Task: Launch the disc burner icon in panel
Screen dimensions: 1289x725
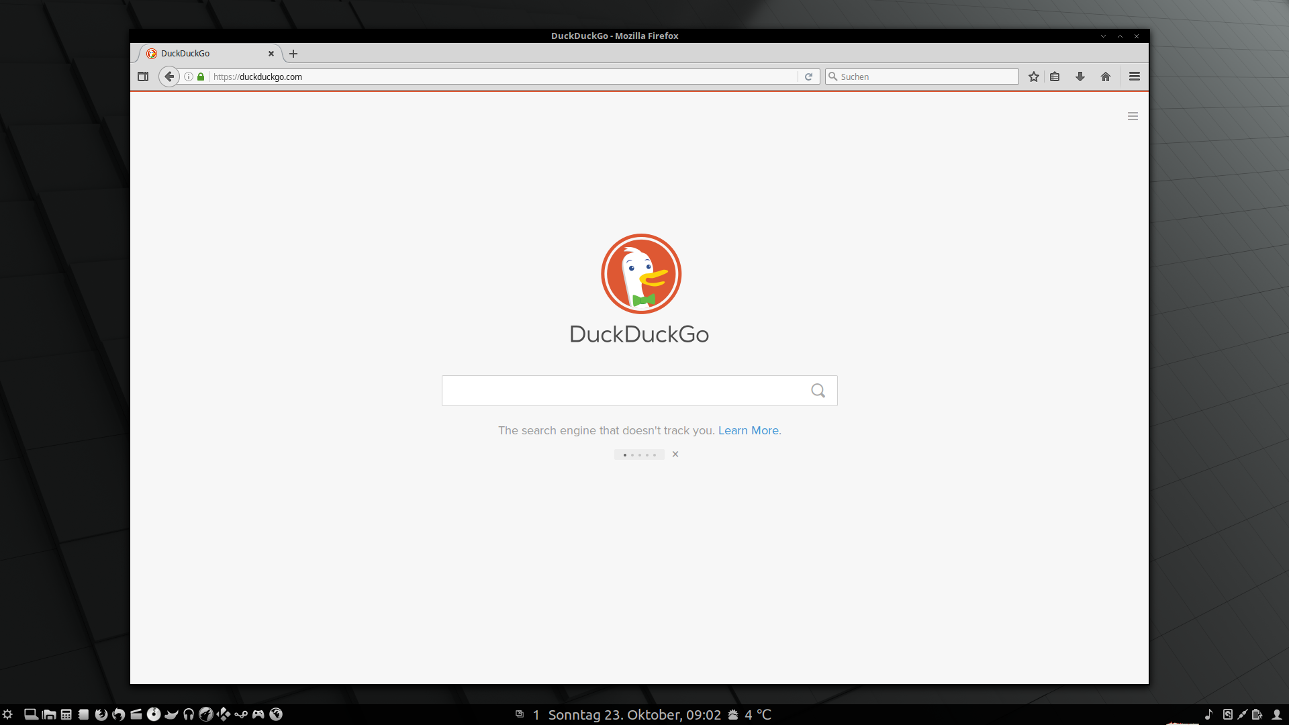Action: 154,714
